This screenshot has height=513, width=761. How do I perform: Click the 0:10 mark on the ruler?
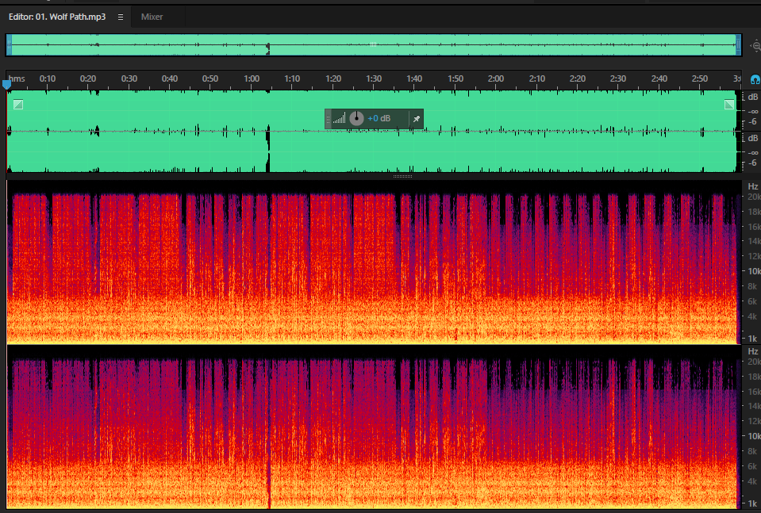tap(48, 78)
